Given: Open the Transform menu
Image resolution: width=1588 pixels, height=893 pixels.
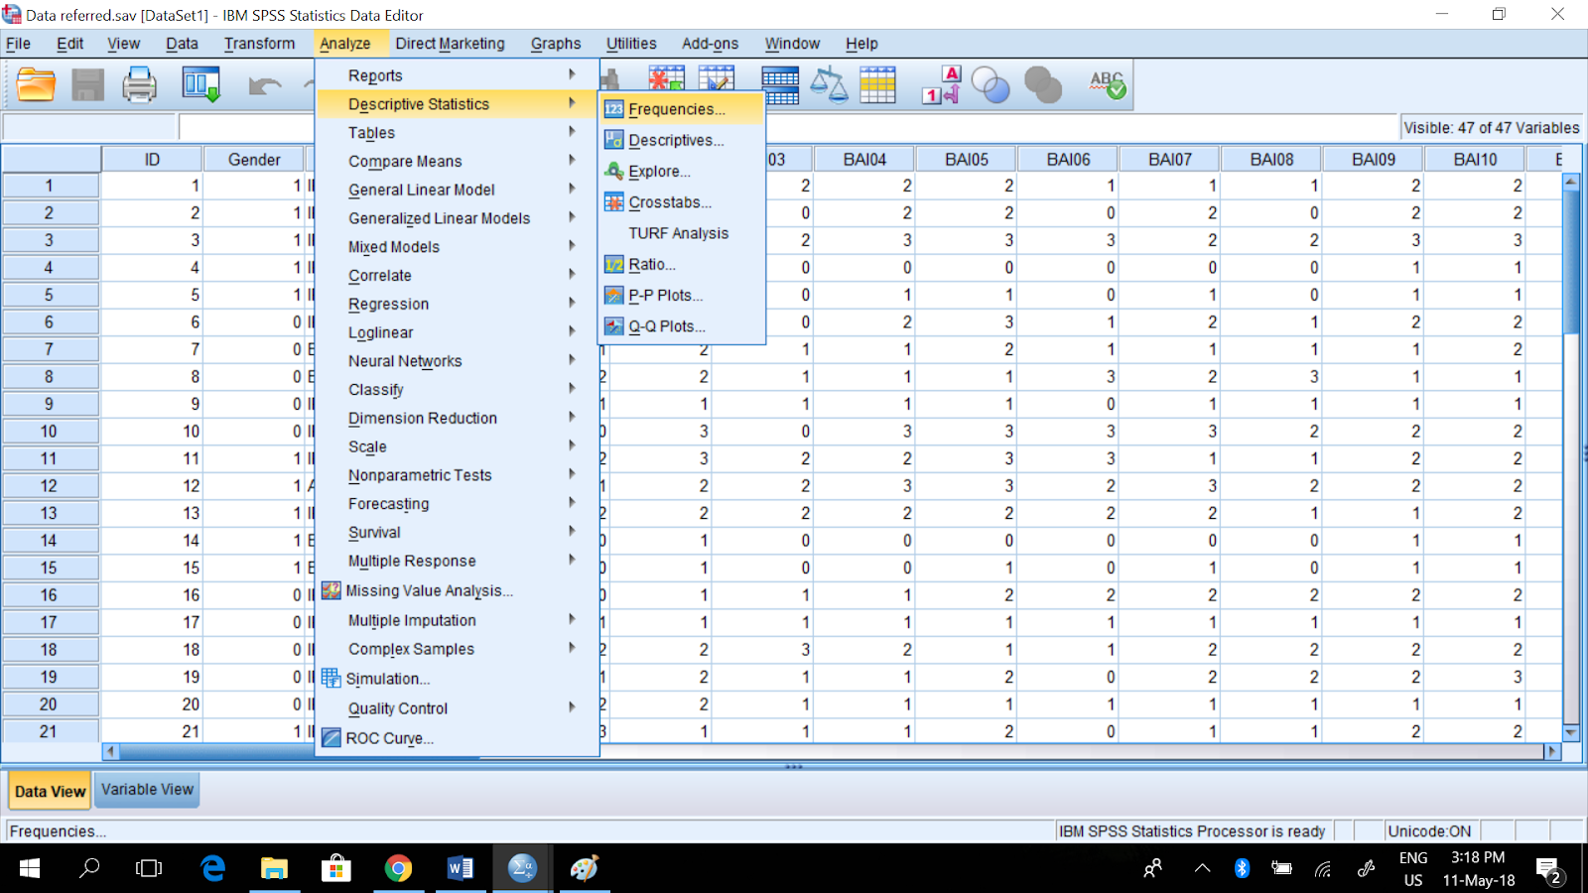Looking at the screenshot, I should tap(259, 44).
